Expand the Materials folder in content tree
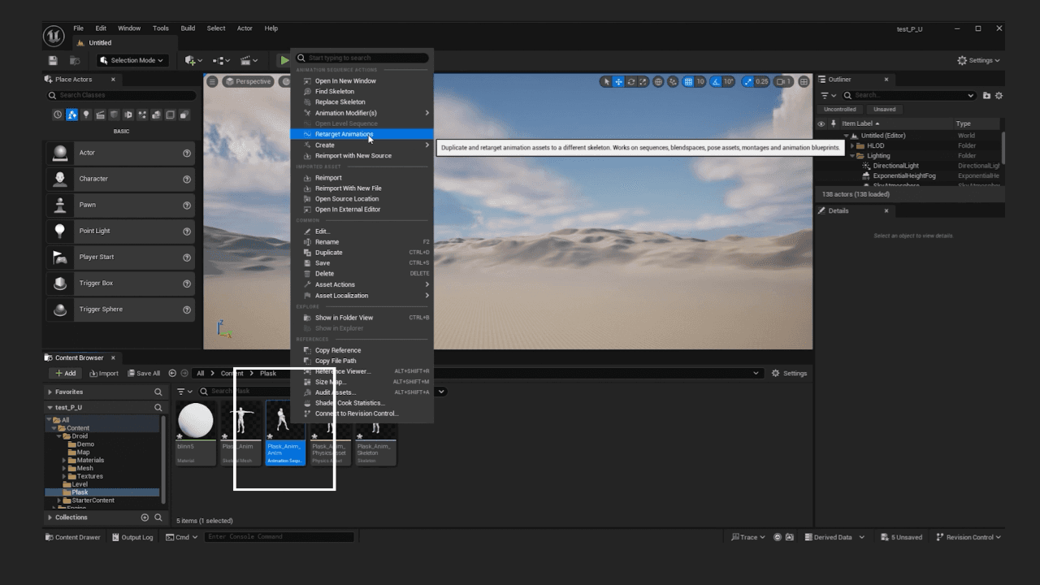 64,461
